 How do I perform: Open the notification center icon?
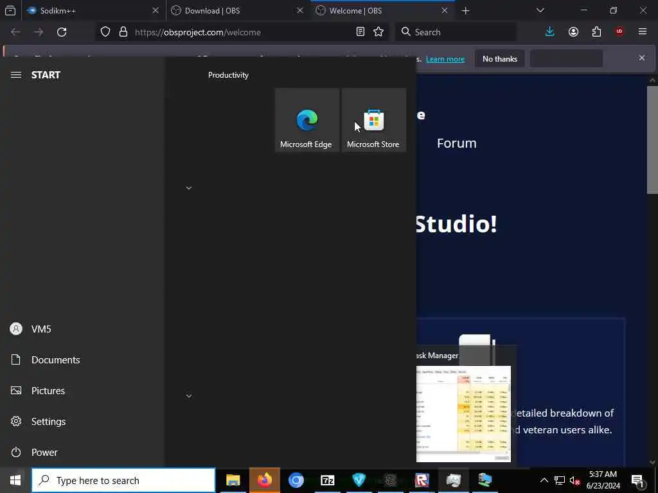[637, 480]
